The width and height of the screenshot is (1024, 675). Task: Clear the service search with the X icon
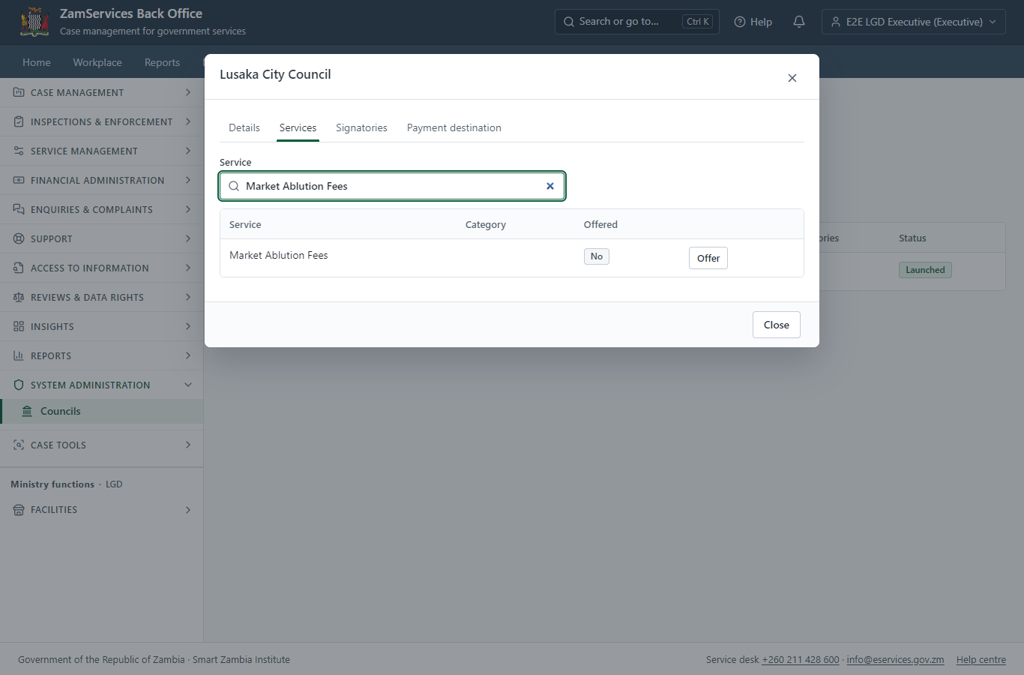(550, 186)
